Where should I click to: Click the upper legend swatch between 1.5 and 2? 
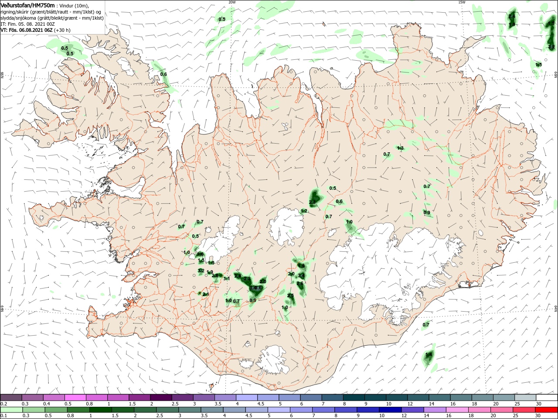point(140,398)
